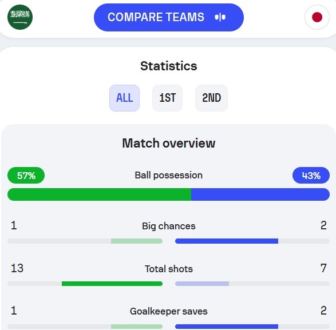Open the Japan team flag icon
The image size is (336, 330).
tap(317, 17)
